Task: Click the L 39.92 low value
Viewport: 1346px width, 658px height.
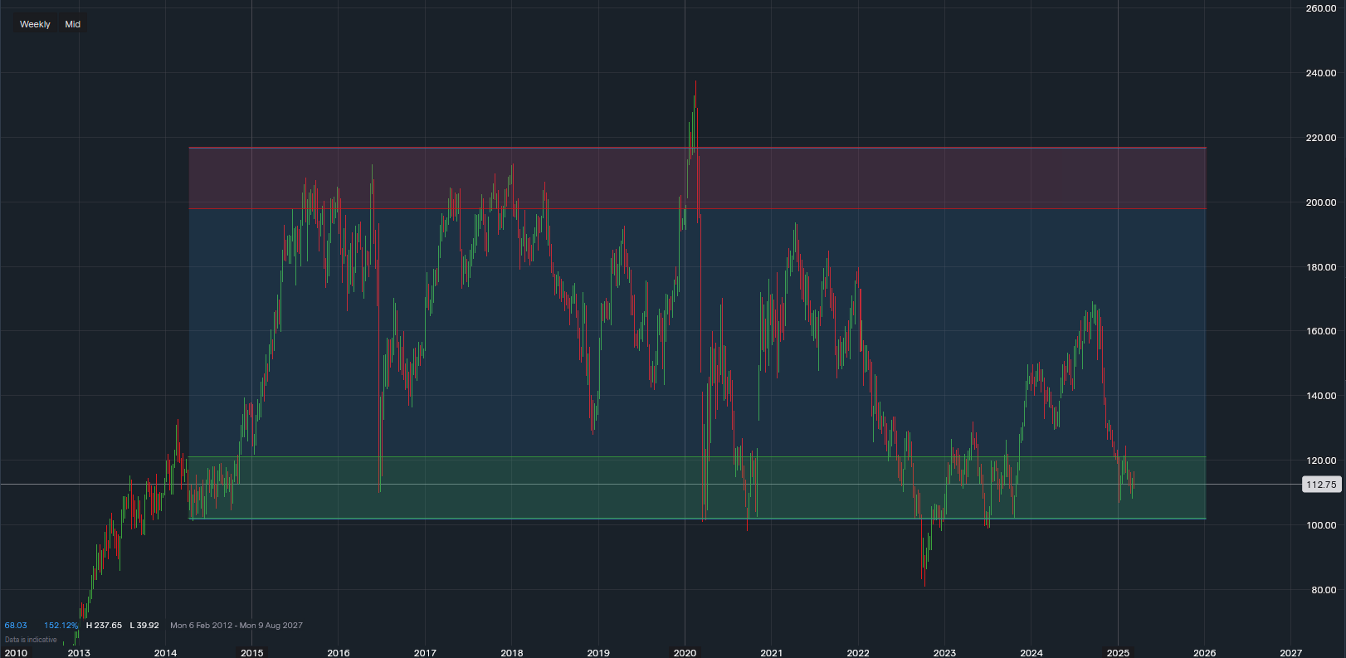Action: 144,626
